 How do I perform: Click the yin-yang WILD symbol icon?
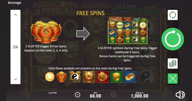point(75,77)
